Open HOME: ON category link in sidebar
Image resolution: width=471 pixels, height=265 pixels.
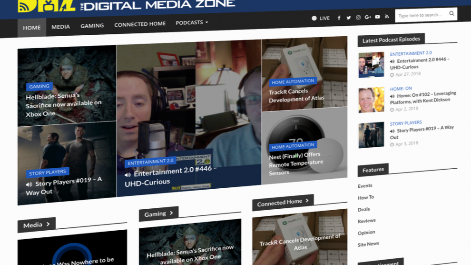coord(401,89)
